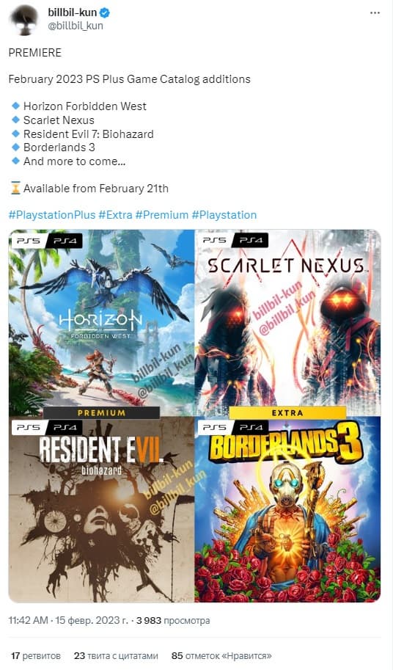Show the 85 likes list

click(x=221, y=655)
